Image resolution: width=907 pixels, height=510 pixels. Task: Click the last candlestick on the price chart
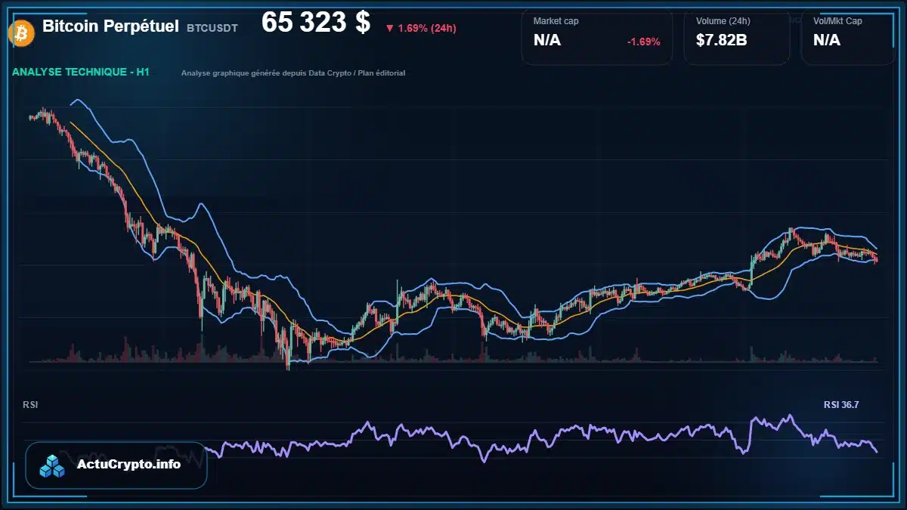(877, 260)
